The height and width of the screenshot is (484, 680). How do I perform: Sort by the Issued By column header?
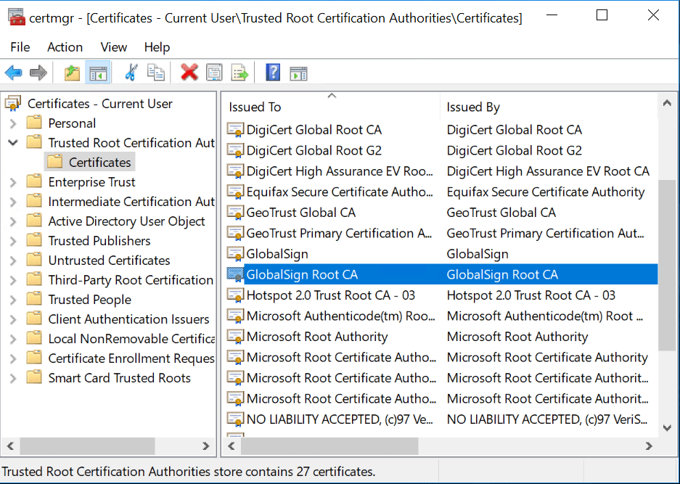[x=472, y=107]
